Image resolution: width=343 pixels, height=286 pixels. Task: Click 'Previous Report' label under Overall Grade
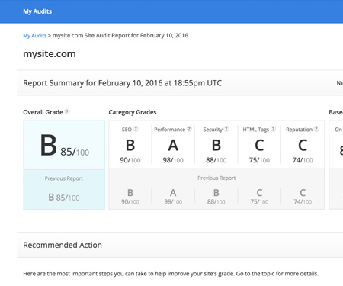64,178
